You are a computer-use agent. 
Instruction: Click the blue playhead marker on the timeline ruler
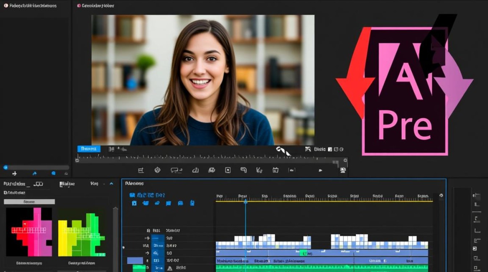(x=245, y=201)
